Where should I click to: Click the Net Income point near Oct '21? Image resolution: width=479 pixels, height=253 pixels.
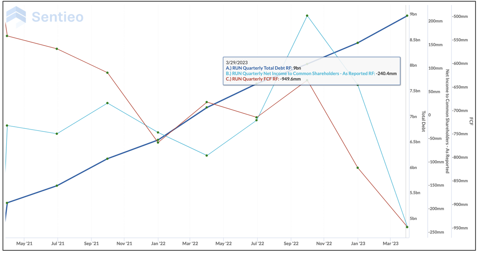[x=108, y=103]
